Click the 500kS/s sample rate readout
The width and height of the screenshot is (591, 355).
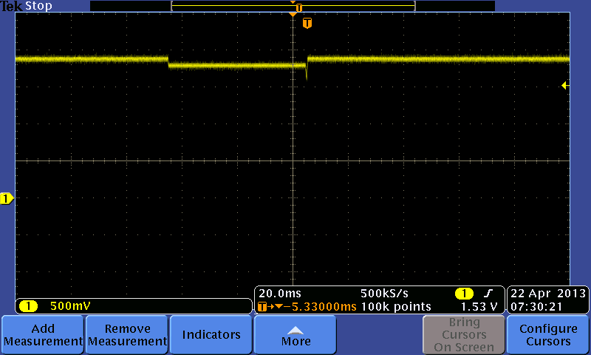[x=384, y=294]
